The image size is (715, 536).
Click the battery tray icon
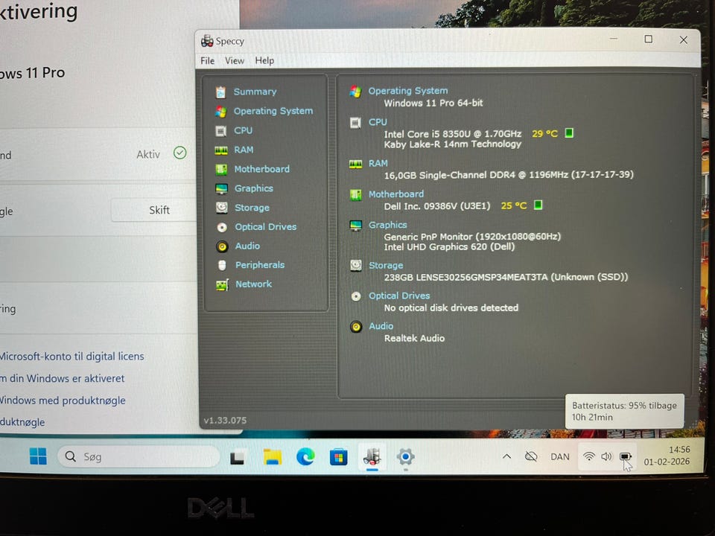point(625,456)
